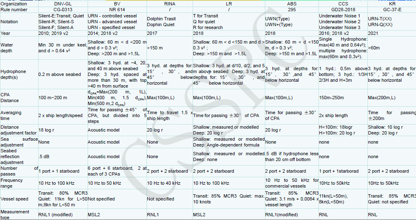Click the Distance adjustment factor row label
The image size is (416, 220).
point(19,130)
